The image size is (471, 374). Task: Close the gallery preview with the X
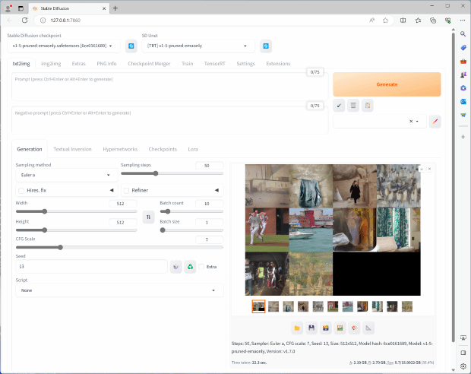tap(429, 169)
